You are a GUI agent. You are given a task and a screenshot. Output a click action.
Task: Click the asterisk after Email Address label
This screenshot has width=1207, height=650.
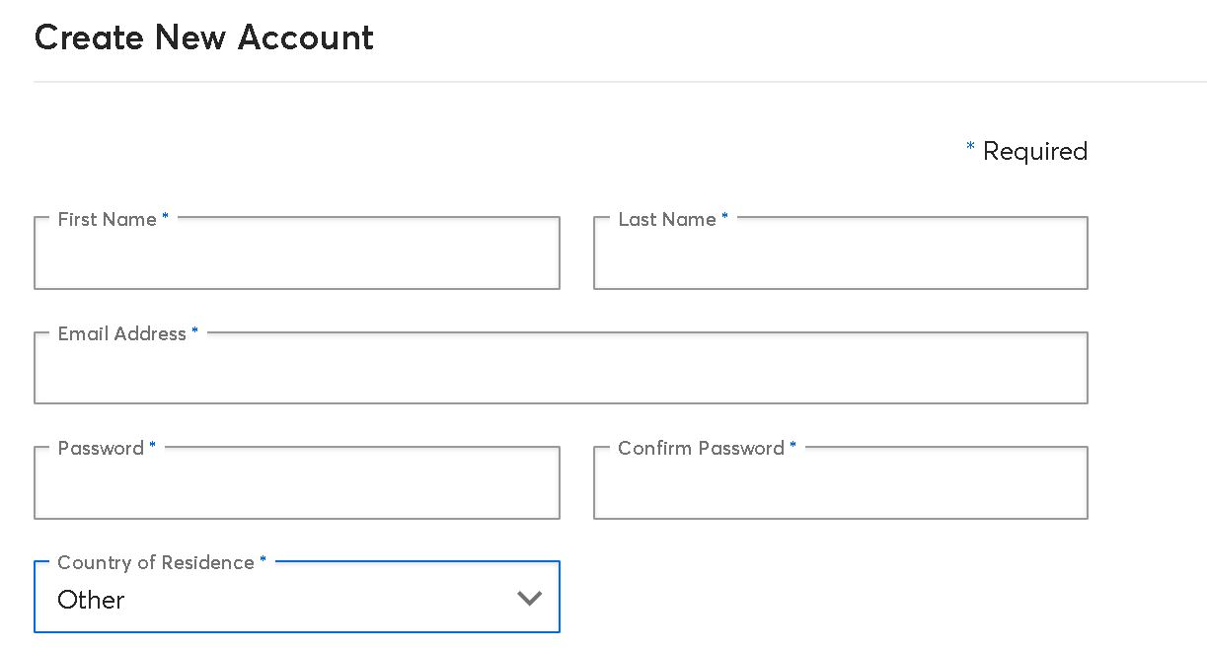(x=194, y=330)
